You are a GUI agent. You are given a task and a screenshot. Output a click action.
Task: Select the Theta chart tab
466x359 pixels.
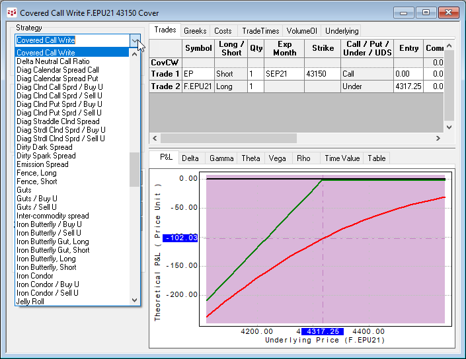tap(251, 158)
